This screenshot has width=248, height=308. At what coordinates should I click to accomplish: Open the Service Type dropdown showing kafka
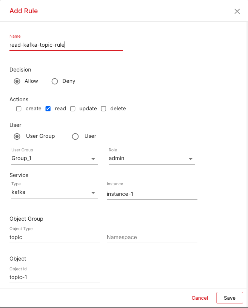(x=54, y=193)
